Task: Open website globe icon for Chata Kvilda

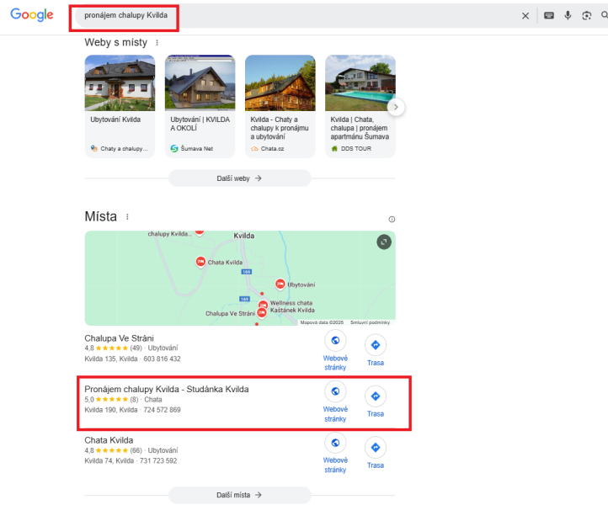Action: point(335,443)
